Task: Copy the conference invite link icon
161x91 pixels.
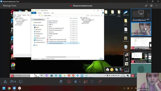Action: tap(146, 6)
